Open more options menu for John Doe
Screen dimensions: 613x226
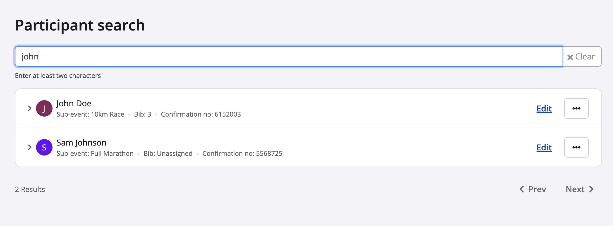point(576,108)
